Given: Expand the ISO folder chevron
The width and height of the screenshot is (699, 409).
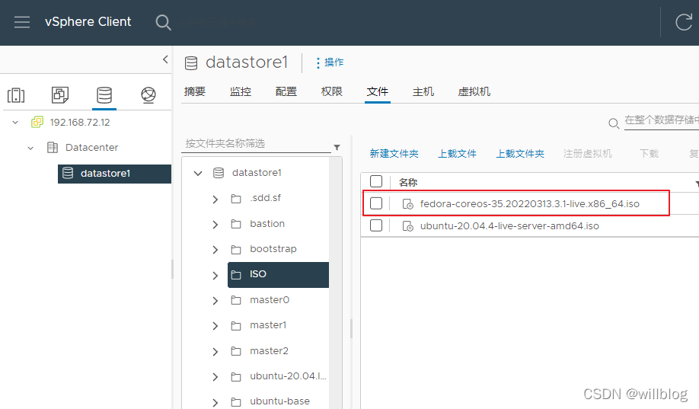Looking at the screenshot, I should click(x=215, y=276).
